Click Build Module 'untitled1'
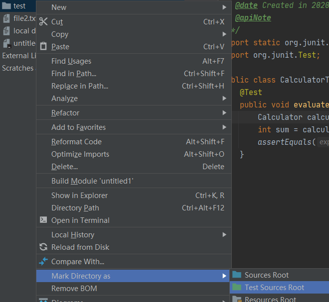This screenshot has height=302, width=329. coord(92,181)
